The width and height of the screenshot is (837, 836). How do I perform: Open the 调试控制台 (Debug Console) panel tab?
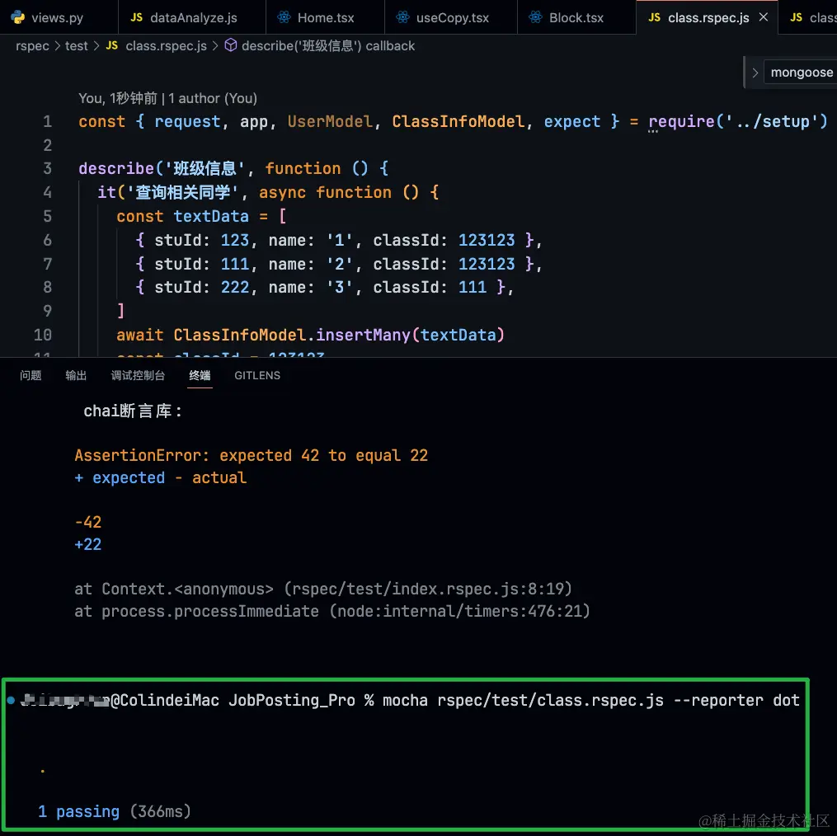tap(138, 375)
